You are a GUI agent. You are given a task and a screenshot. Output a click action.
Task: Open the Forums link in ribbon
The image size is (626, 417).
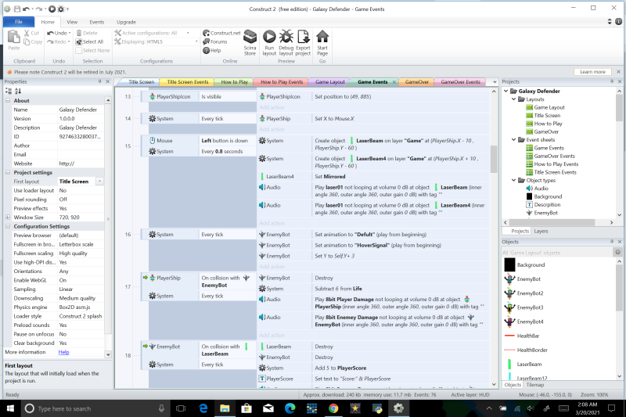pos(214,41)
